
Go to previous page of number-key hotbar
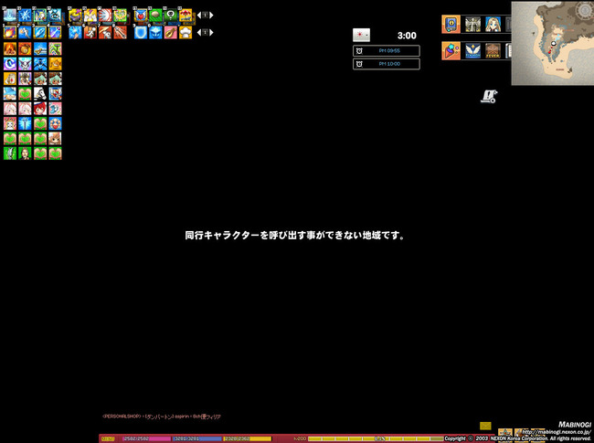[x=199, y=33]
